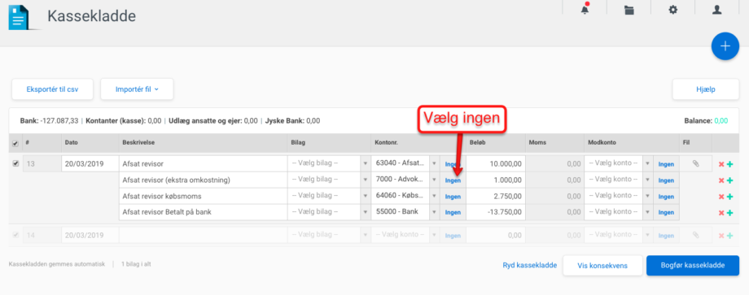Delete the 'Afsat revisor købsmoms' line
The image size is (749, 295).
tap(721, 197)
